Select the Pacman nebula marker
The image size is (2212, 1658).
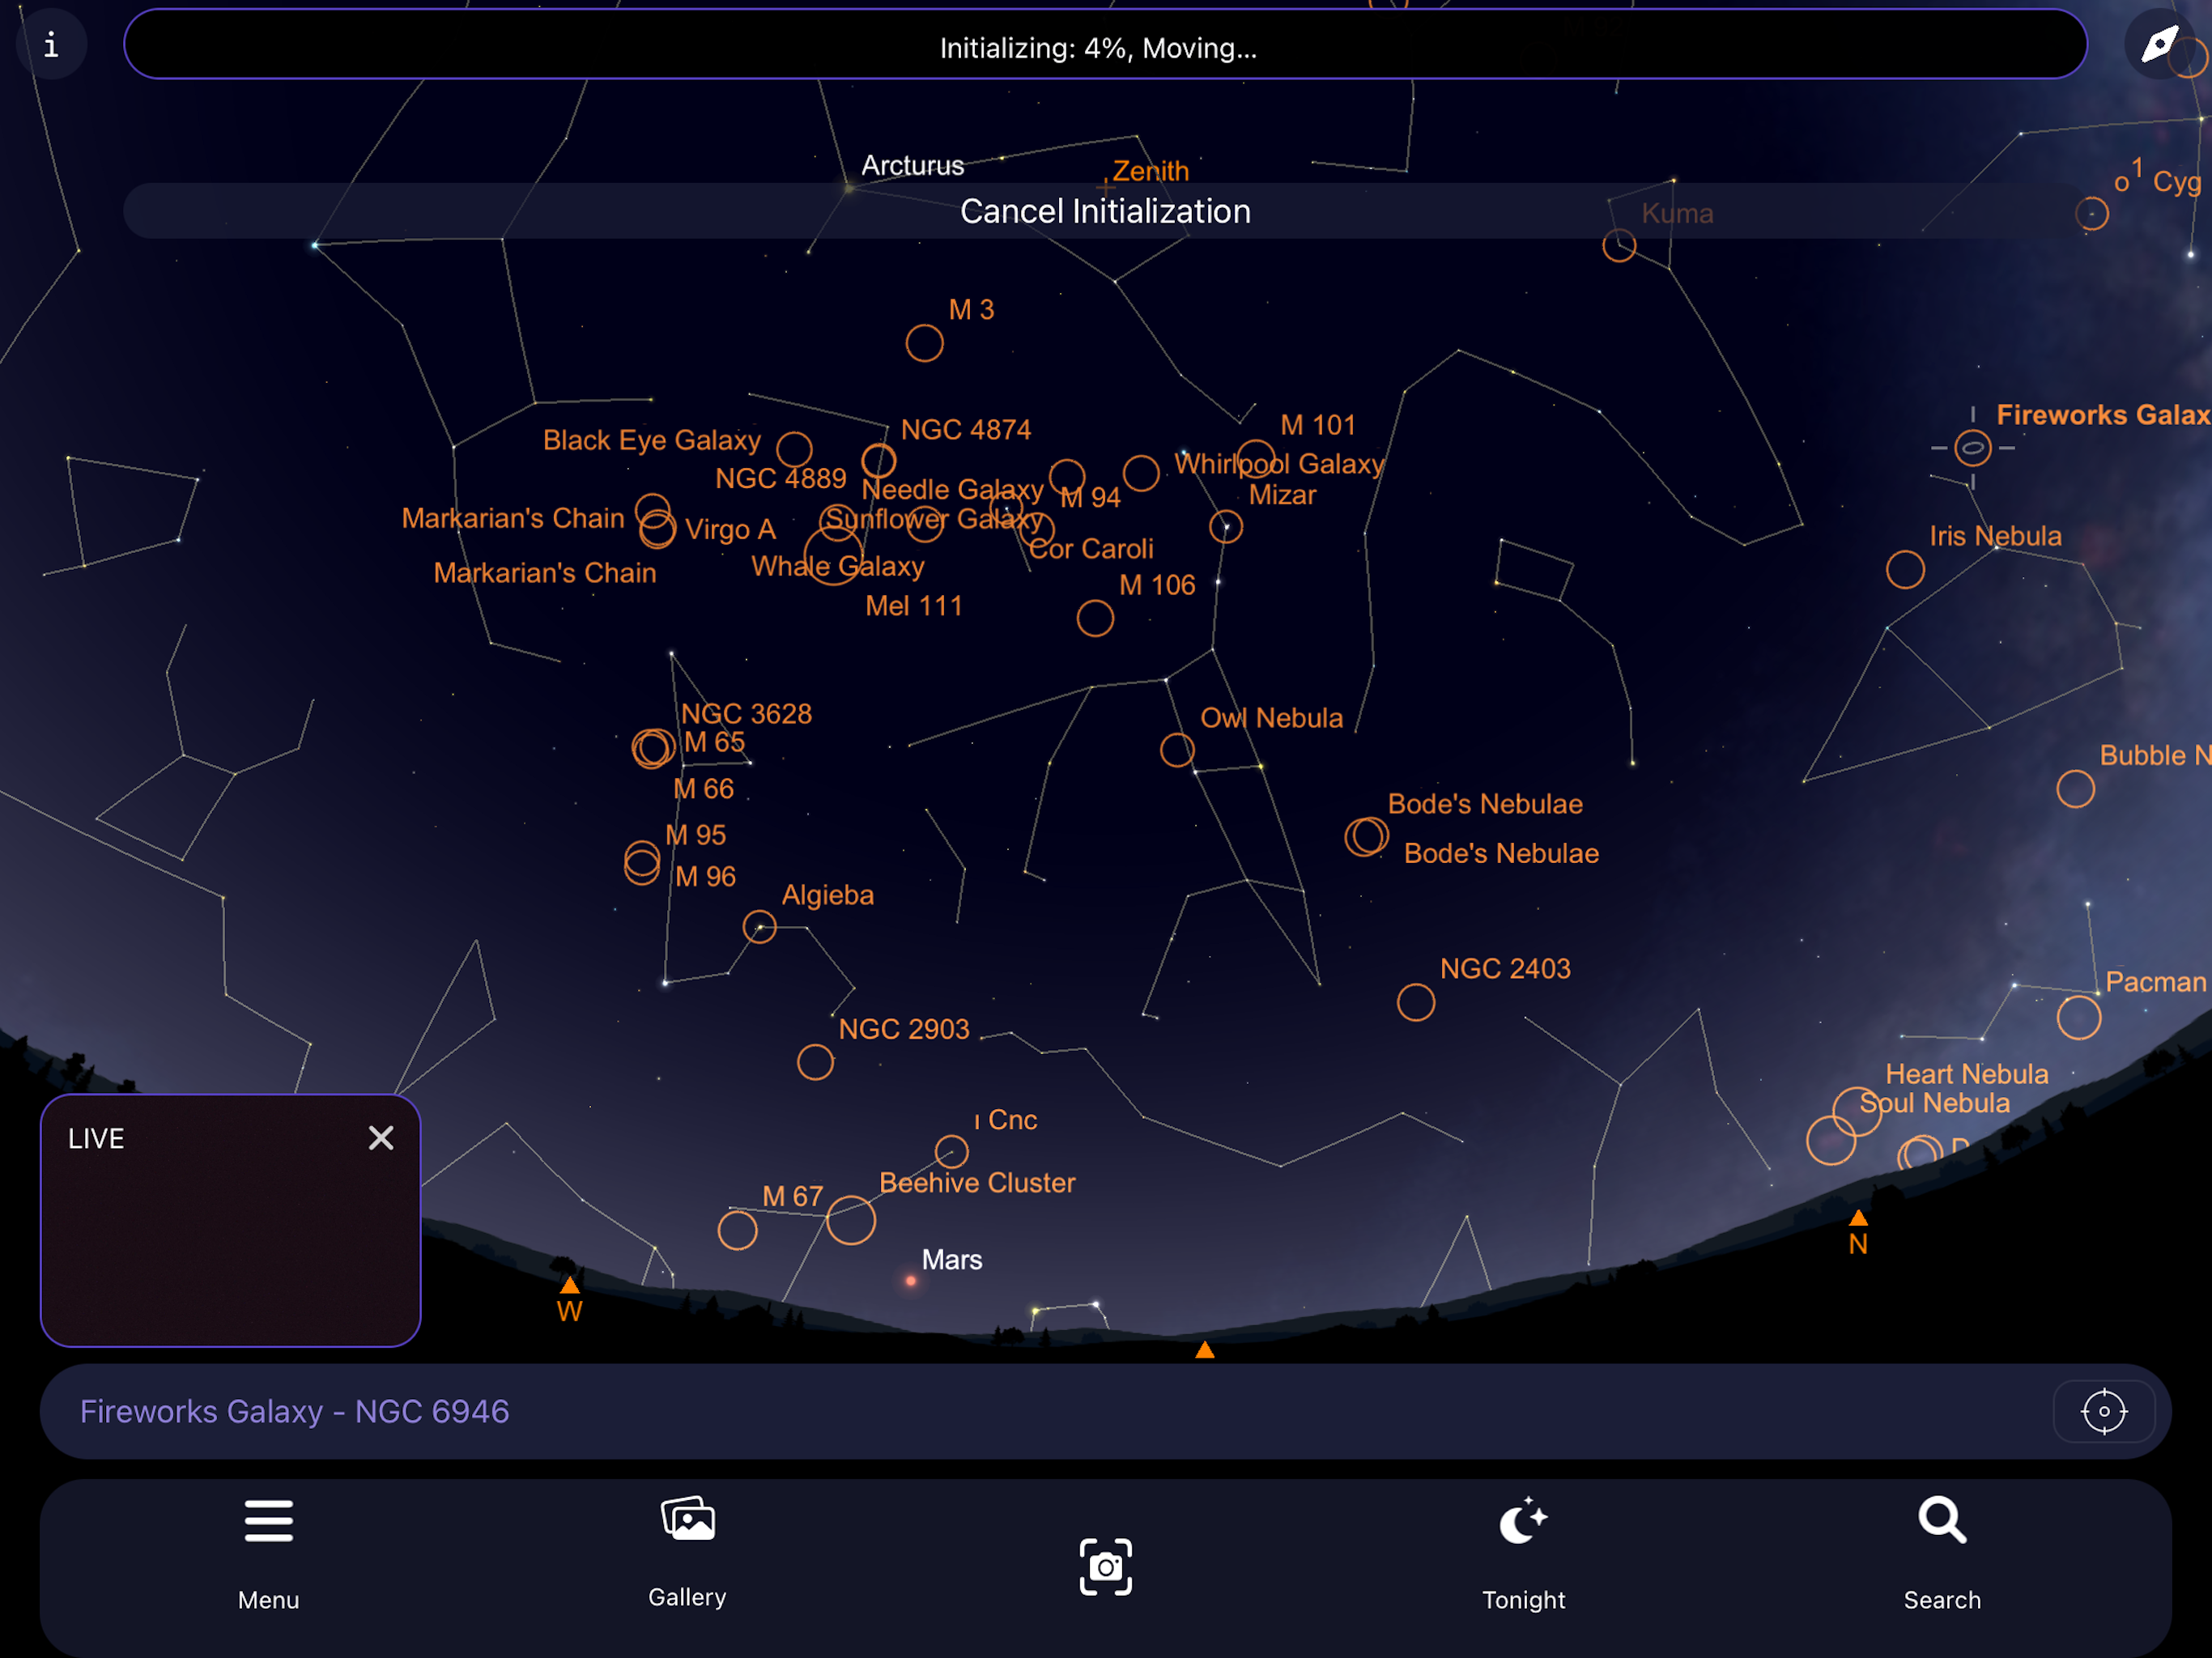click(2080, 1018)
